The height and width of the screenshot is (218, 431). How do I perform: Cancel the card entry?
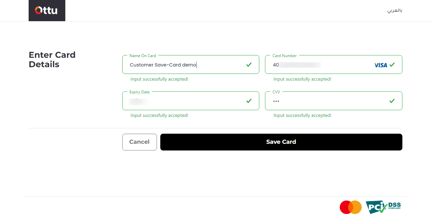click(x=139, y=142)
